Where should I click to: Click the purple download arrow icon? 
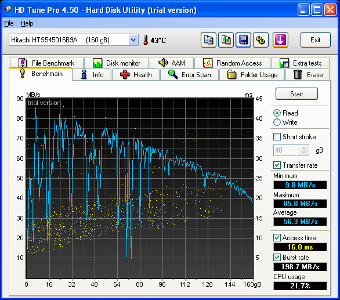point(280,40)
